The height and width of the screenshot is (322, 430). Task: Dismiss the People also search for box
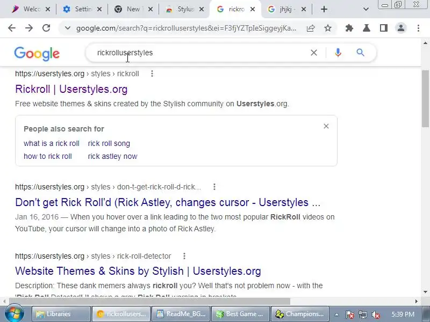[x=326, y=126]
